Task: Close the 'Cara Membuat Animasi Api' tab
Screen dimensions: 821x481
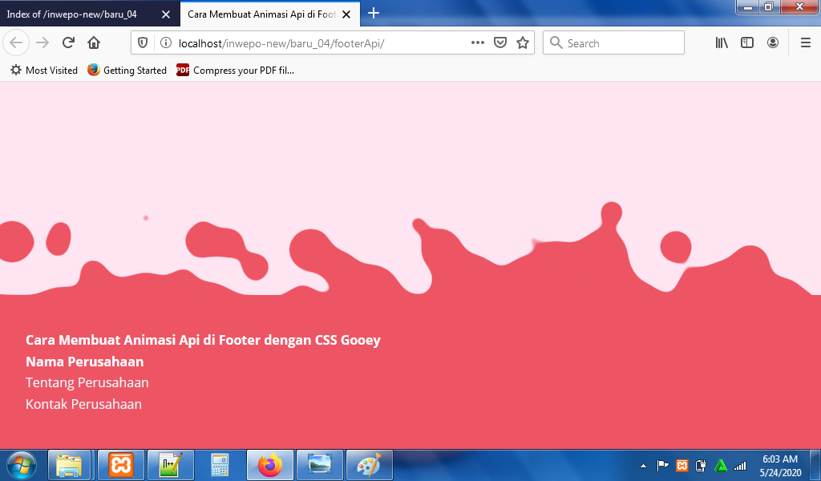Action: (x=346, y=14)
